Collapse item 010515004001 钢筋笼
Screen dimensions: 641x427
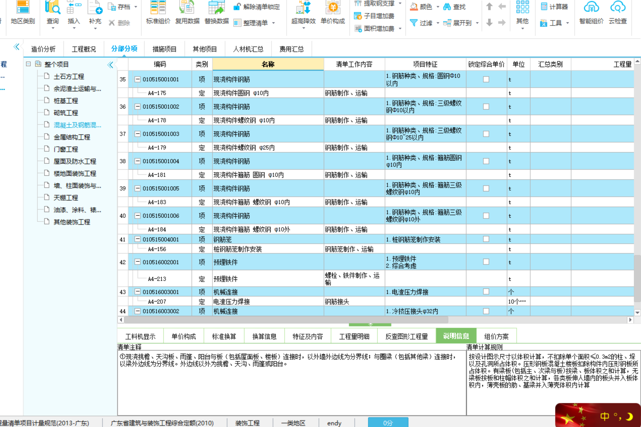tap(137, 239)
